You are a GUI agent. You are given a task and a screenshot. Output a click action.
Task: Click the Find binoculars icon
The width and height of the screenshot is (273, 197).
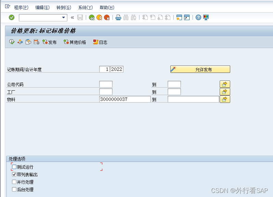pyautogui.click(x=126, y=17)
